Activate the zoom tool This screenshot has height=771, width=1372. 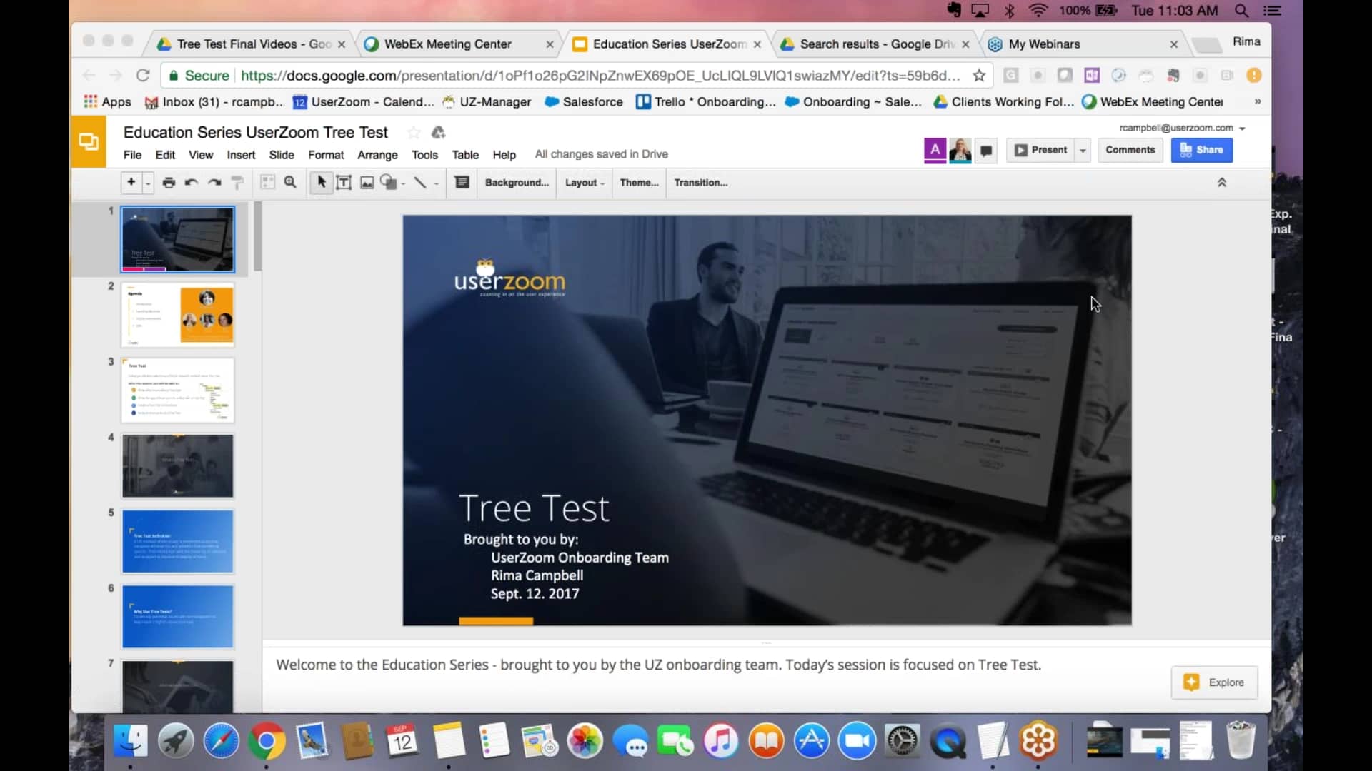pos(290,183)
